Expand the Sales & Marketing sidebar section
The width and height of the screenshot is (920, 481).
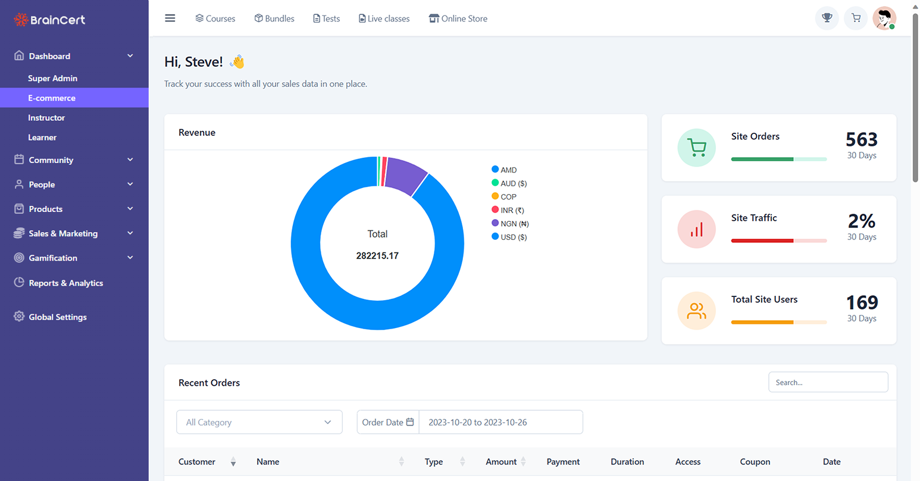[x=63, y=233]
